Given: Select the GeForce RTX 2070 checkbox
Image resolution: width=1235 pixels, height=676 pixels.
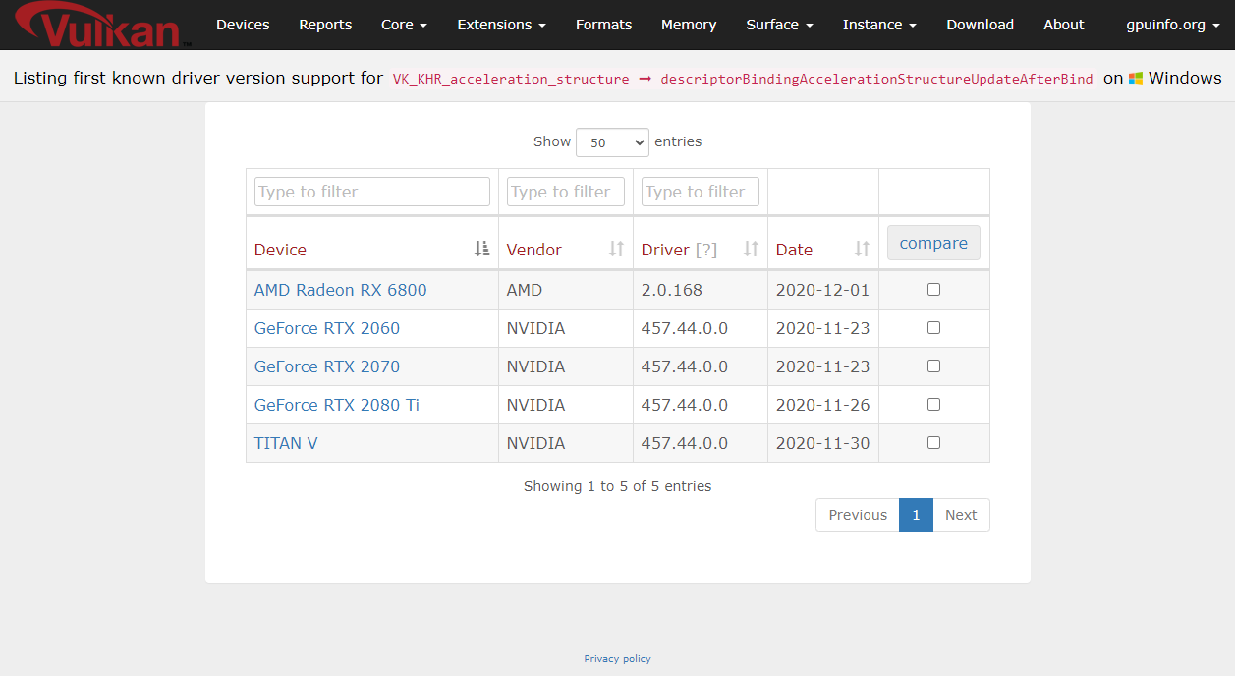Looking at the screenshot, I should click(x=933, y=366).
